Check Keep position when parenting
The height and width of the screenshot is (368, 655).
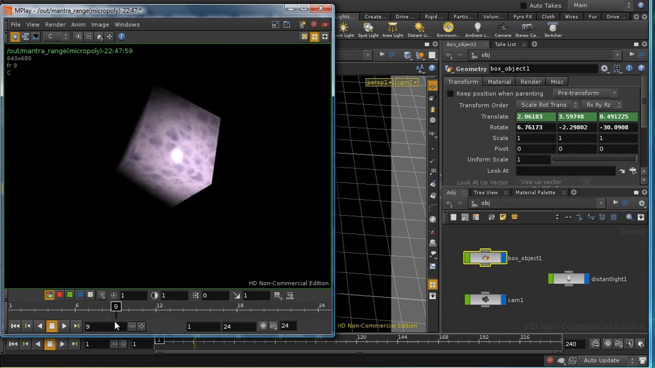[x=450, y=94]
